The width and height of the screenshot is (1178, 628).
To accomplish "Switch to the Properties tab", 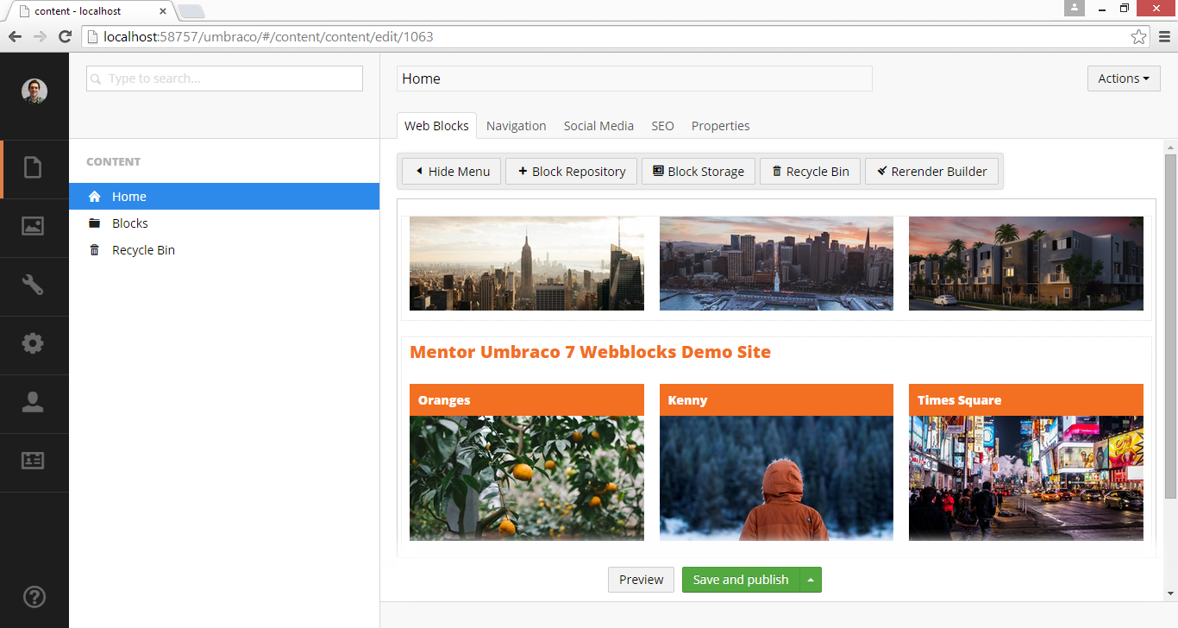I will [x=720, y=125].
